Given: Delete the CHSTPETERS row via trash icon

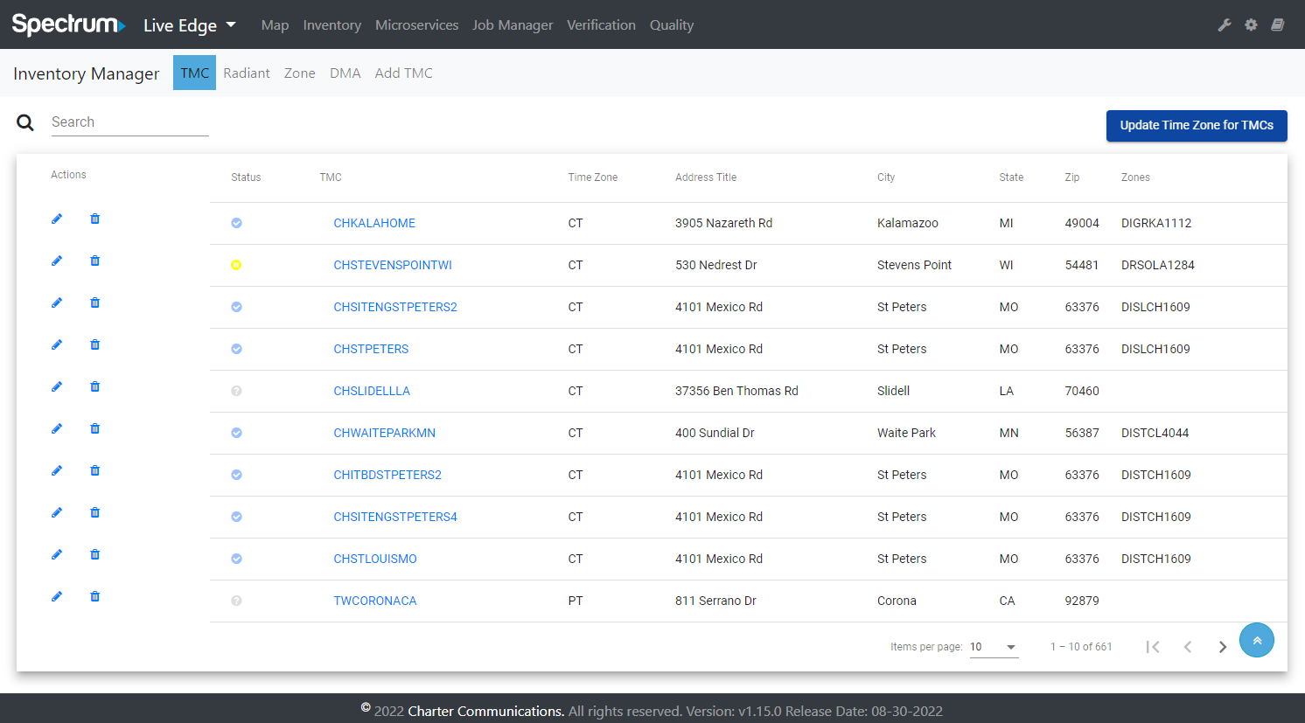Looking at the screenshot, I should (94, 344).
